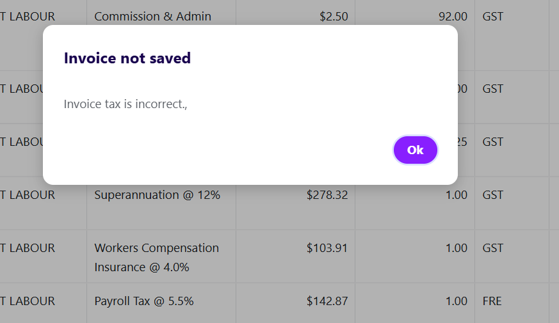Click the Payroll Tax @ 5.5% description cell
This screenshot has width=559, height=323.
point(143,301)
